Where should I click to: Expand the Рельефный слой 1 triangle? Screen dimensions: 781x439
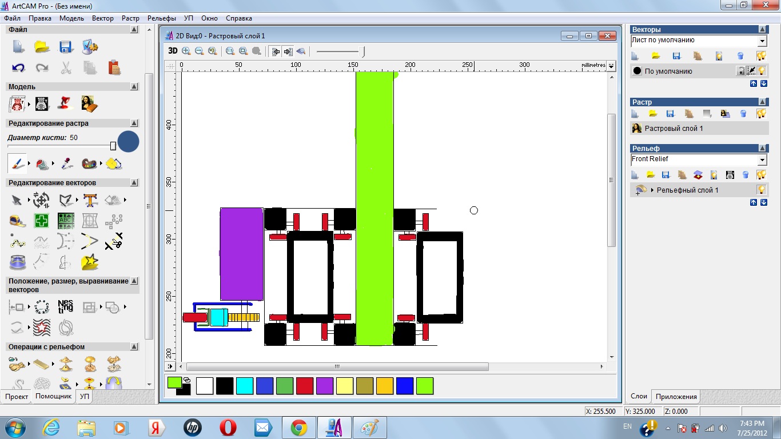[652, 190]
